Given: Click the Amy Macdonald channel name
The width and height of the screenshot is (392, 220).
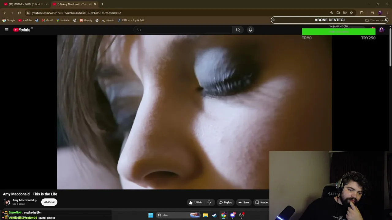Looking at the screenshot, I should pos(23,200).
